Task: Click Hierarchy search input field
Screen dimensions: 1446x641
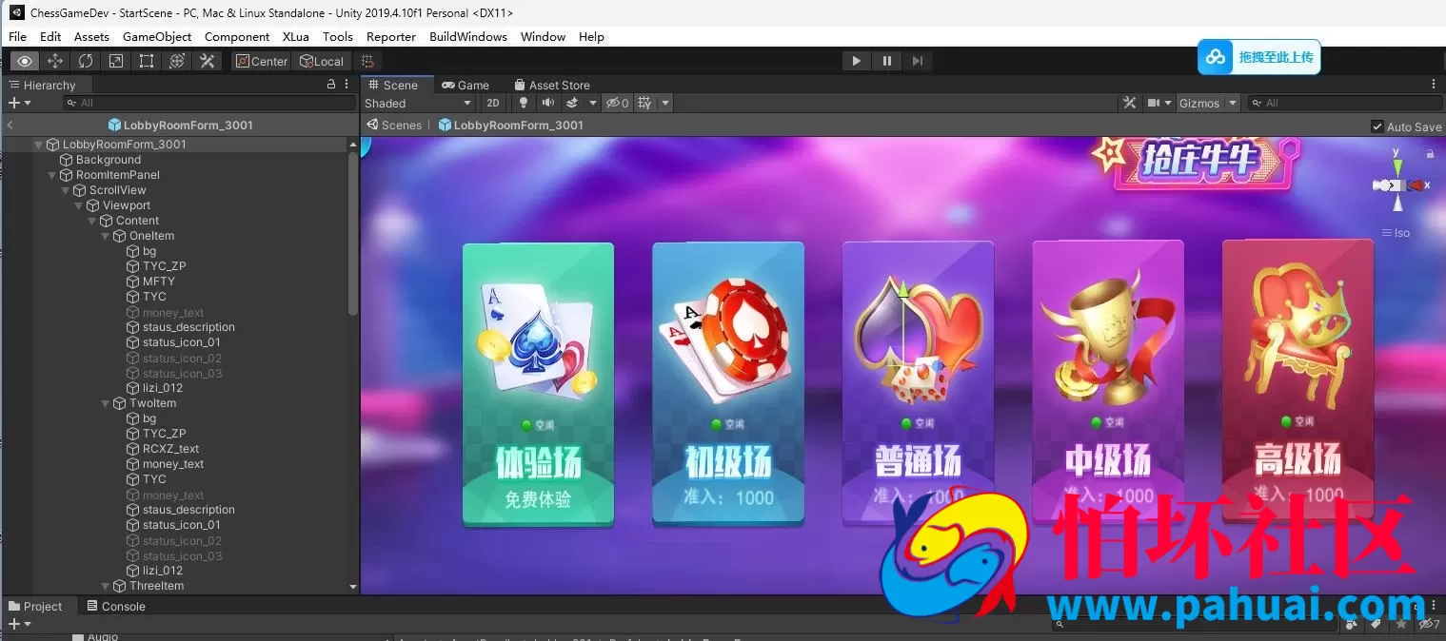Action: point(208,103)
